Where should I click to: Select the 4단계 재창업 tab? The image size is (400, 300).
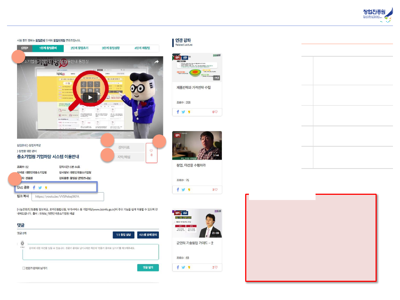142,48
